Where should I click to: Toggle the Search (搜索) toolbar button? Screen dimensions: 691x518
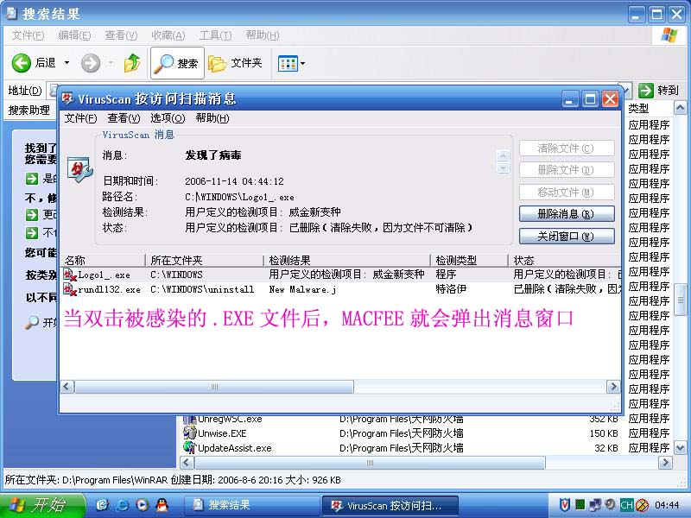click(x=177, y=63)
